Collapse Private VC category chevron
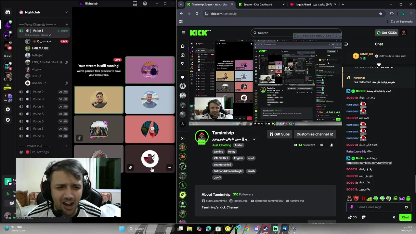The image size is (416, 234). (51, 146)
